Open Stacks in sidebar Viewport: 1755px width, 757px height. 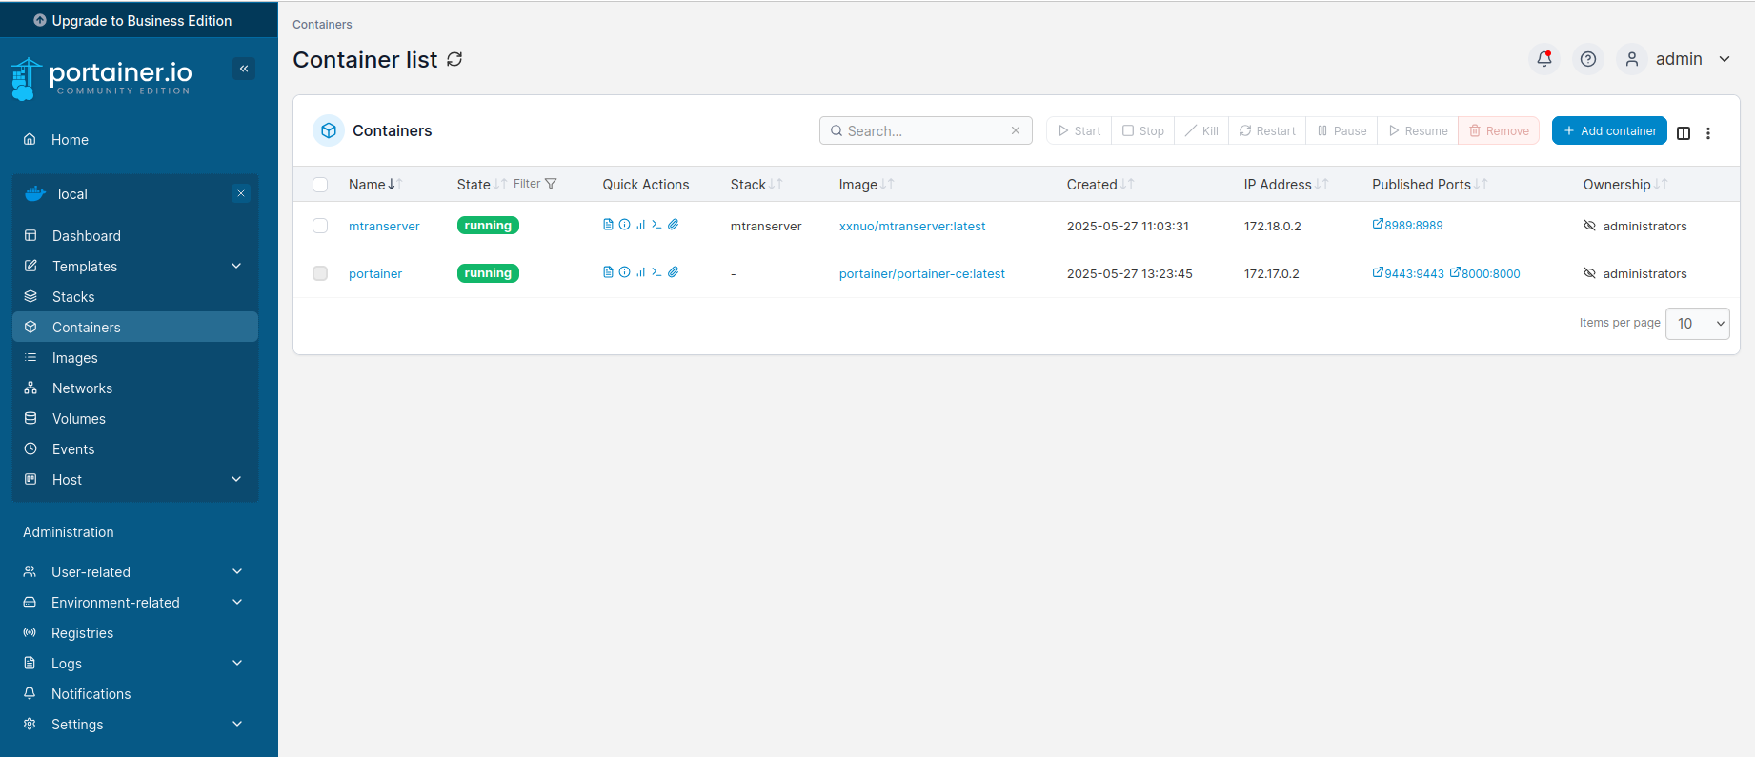[135, 296]
